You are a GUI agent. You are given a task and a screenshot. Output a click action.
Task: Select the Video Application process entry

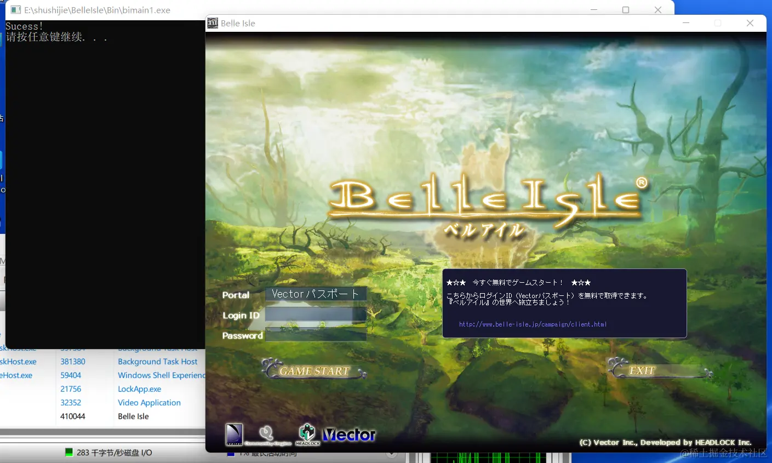tap(149, 403)
